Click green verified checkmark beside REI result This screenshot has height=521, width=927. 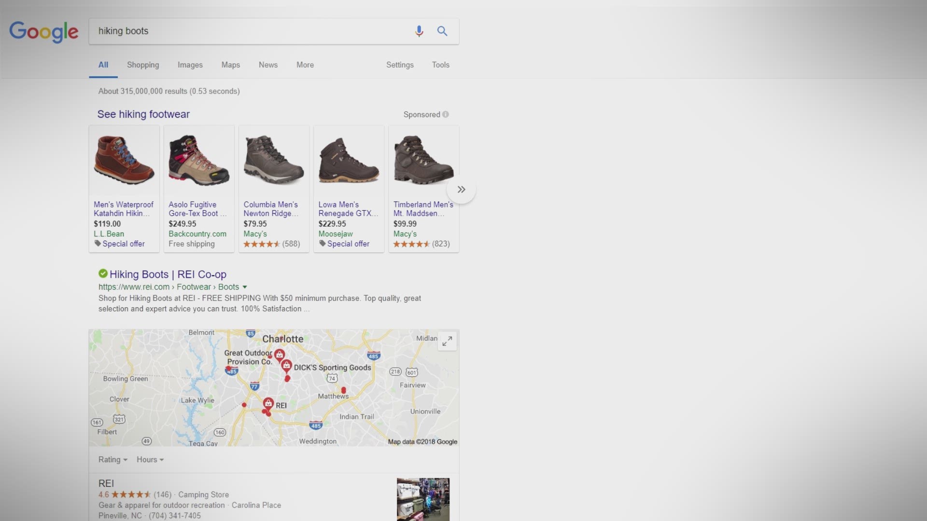tap(103, 274)
